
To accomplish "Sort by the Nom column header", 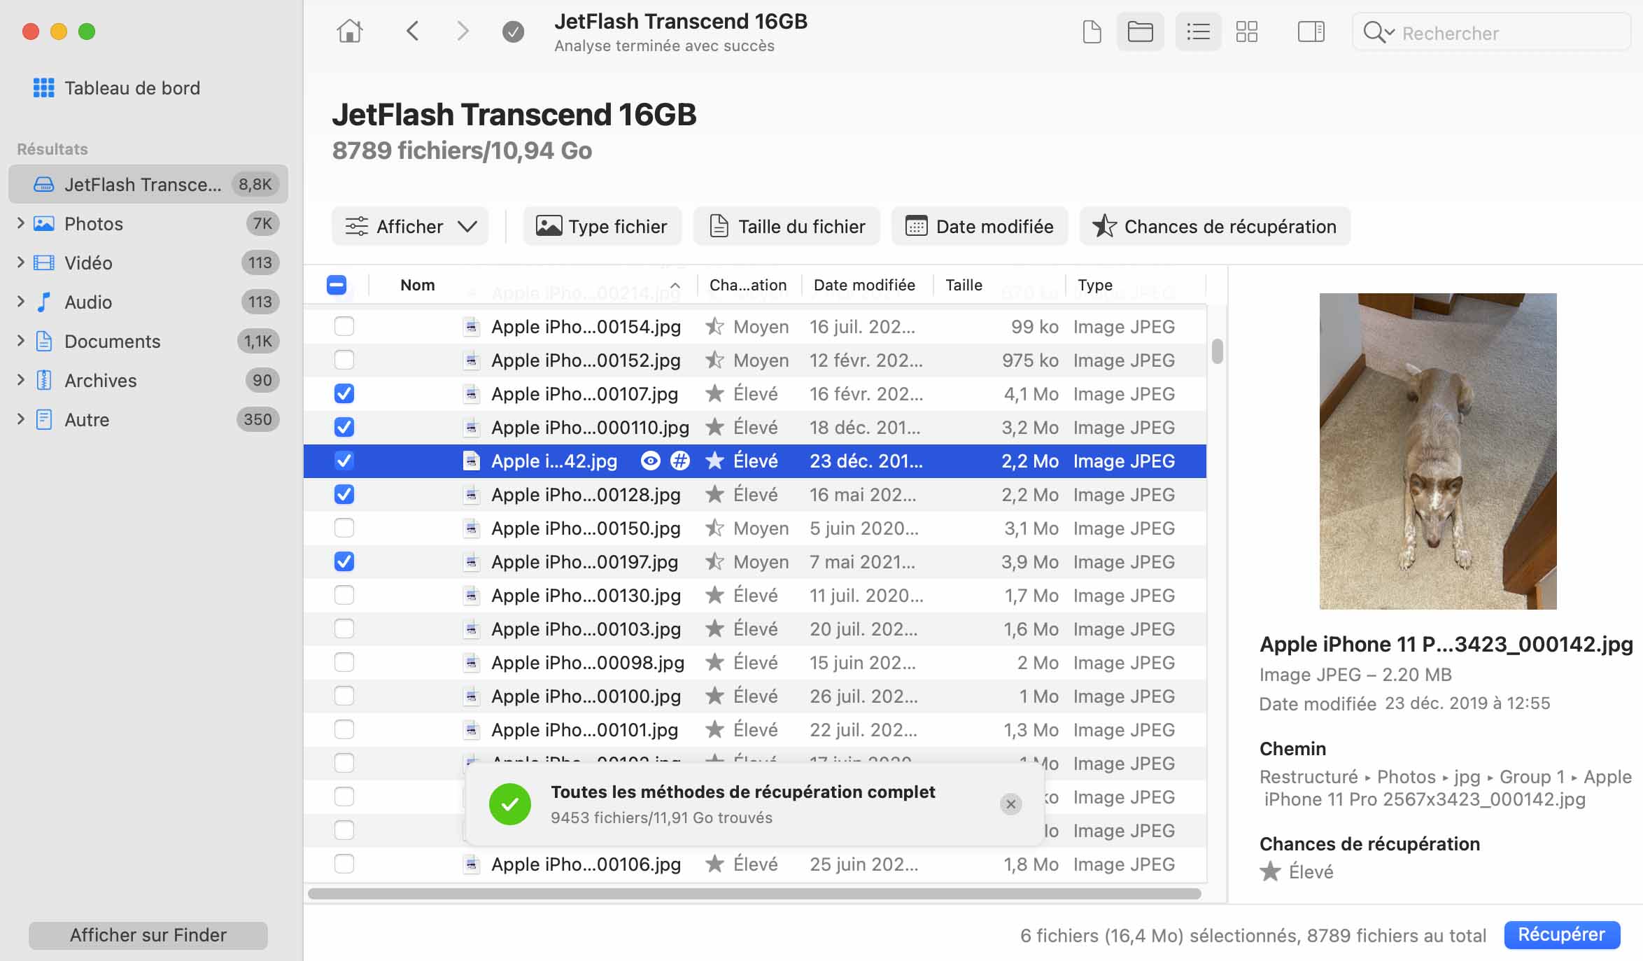I will click(x=418, y=285).
